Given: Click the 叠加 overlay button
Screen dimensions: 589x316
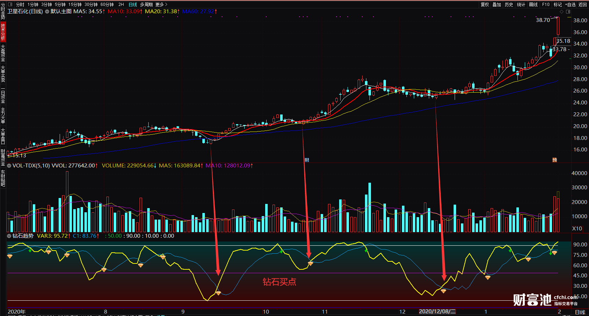Looking at the screenshot, I should (497, 5).
